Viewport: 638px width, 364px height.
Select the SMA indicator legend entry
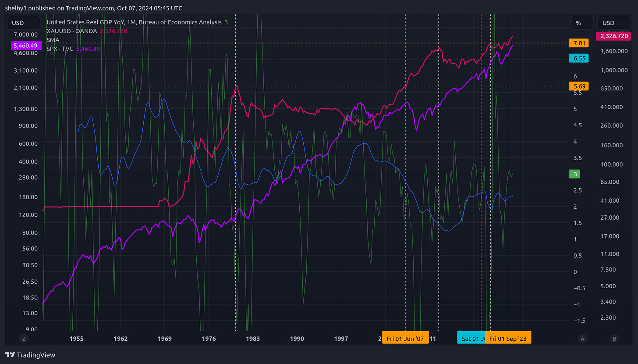click(x=53, y=40)
